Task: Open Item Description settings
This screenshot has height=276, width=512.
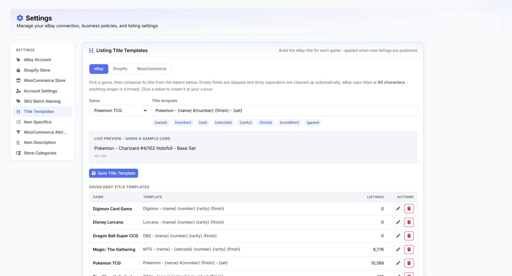Action: [43, 143]
